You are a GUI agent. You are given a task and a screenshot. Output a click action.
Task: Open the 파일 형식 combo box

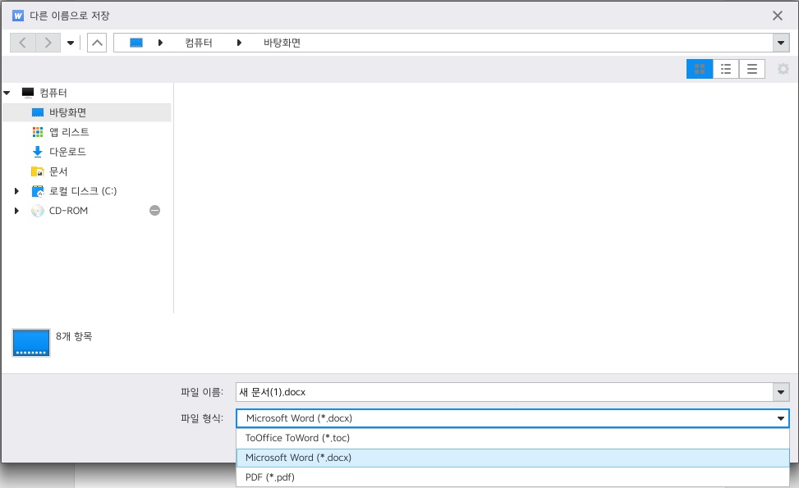(512, 418)
